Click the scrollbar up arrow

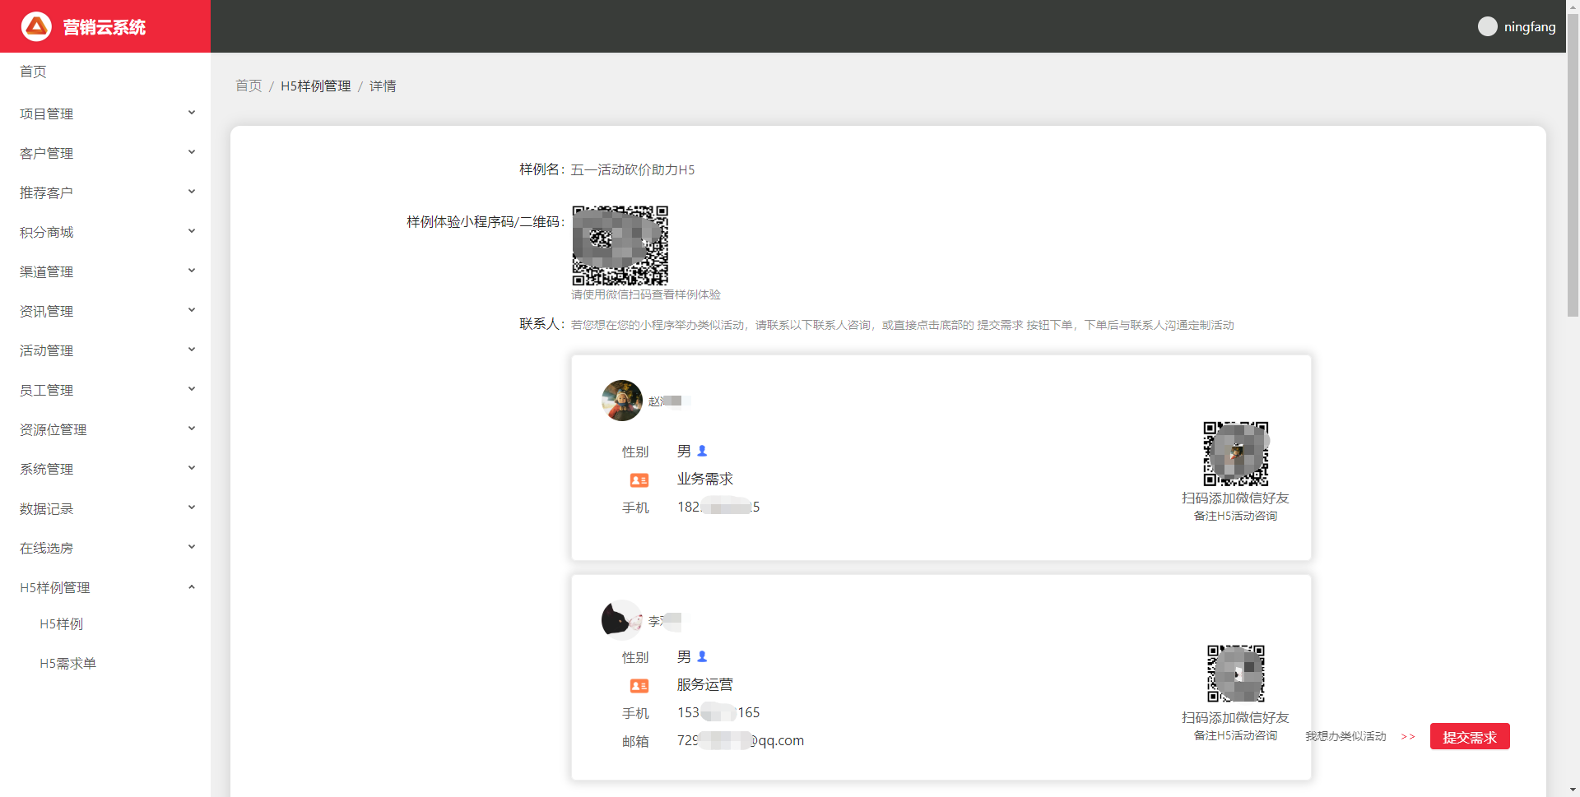click(x=1573, y=6)
